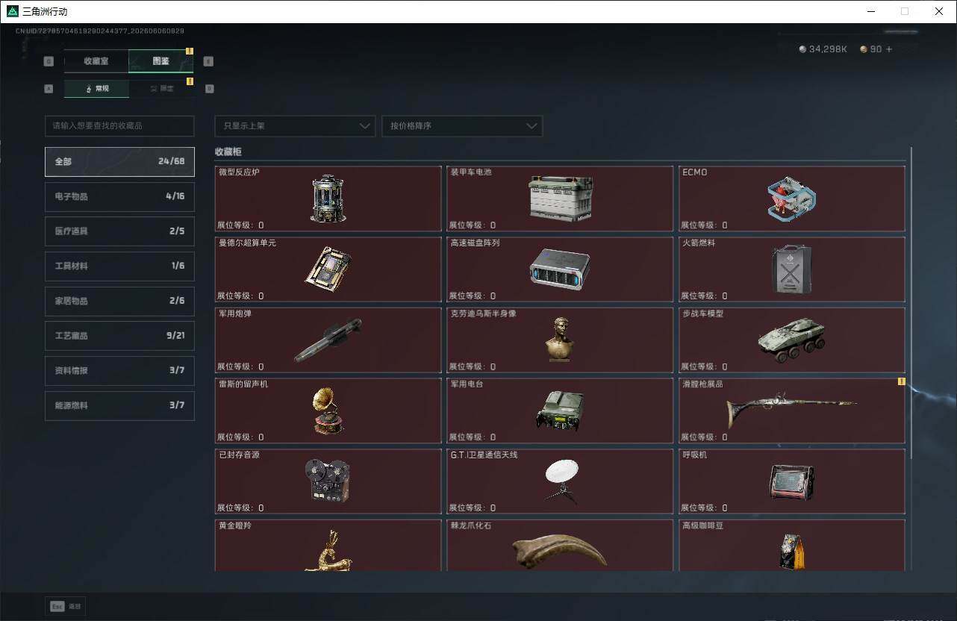The width and height of the screenshot is (957, 621).
Task: Select the 高速磁盘阵列 disk array icon
Action: (x=560, y=269)
